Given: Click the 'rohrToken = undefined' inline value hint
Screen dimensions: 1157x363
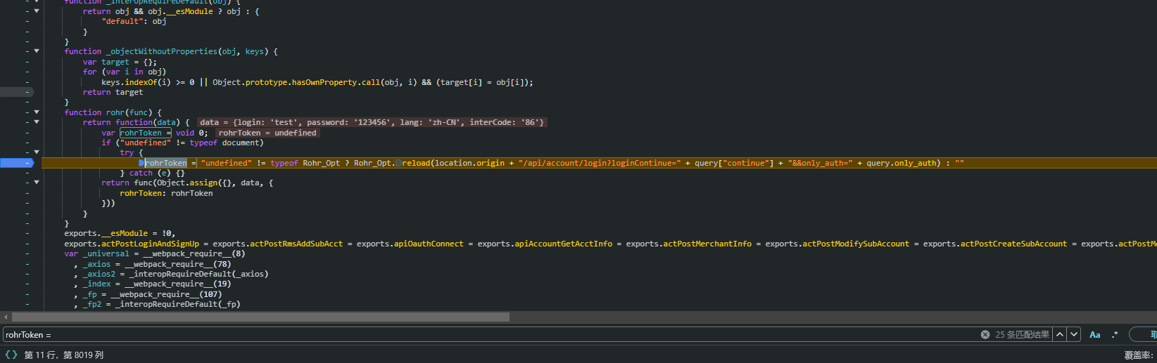Looking at the screenshot, I should click(x=267, y=133).
